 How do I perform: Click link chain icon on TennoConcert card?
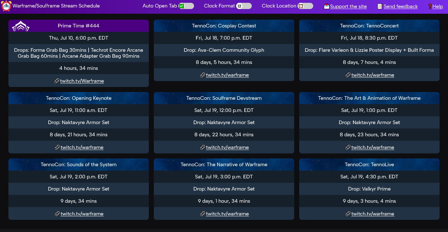348,75
